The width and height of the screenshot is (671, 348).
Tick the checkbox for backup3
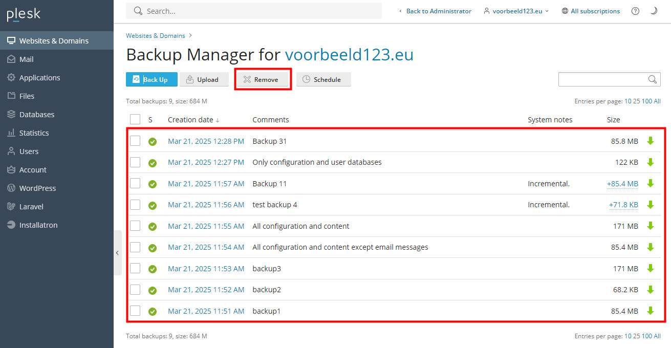click(135, 268)
